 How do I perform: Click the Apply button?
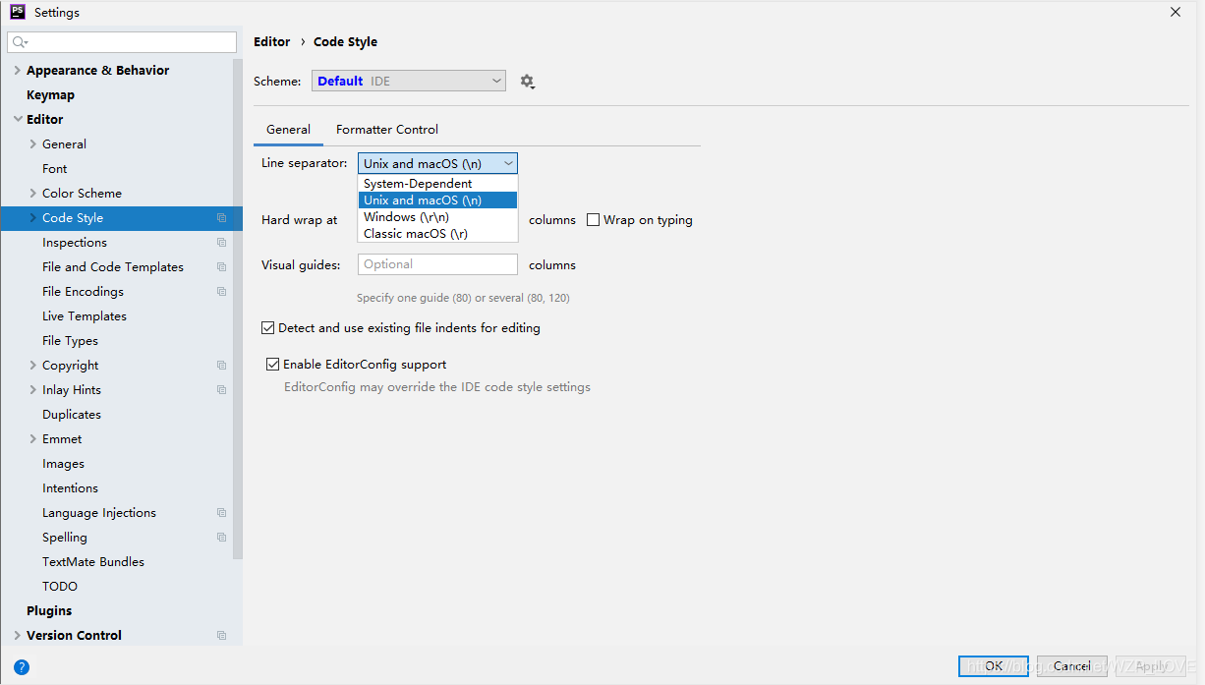coord(1150,666)
